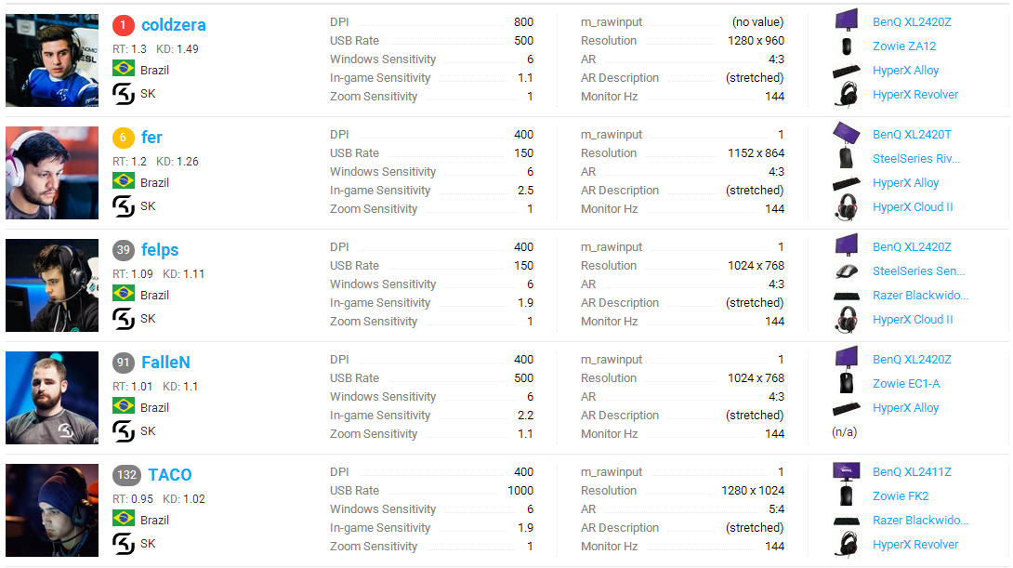
Task: Click the mouse icon next to SteelSeries Sen...
Action: tap(846, 271)
